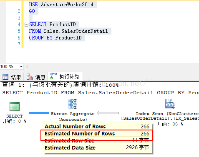Click Estimated Row Size tooltip row
This screenshot has width=199, height=157.
pyautogui.click(x=97, y=140)
